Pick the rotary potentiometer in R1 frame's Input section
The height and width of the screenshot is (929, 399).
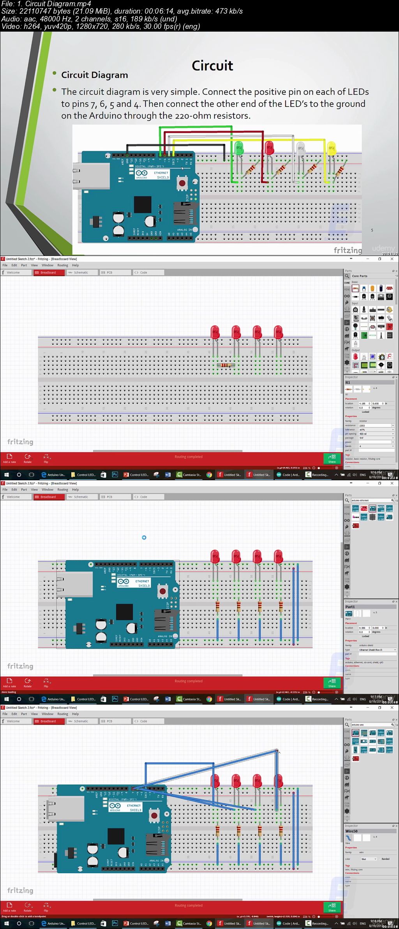(355, 310)
